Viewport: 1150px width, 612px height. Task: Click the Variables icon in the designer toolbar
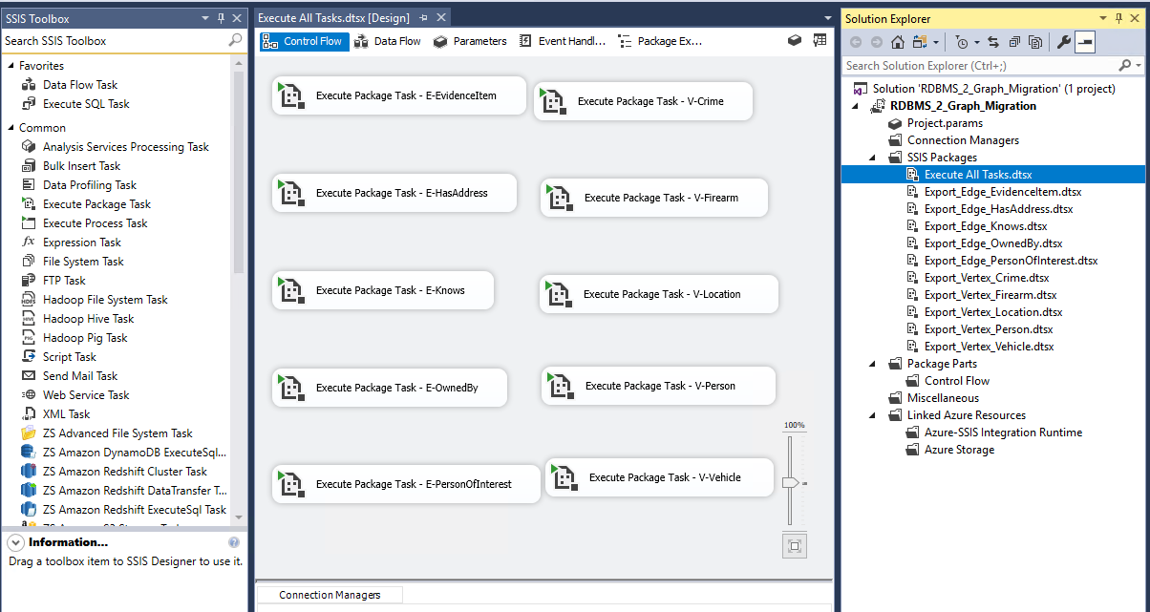[x=820, y=41]
